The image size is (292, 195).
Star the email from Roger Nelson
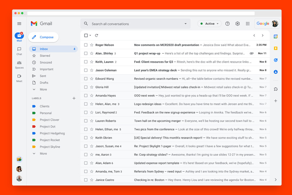[92, 45]
